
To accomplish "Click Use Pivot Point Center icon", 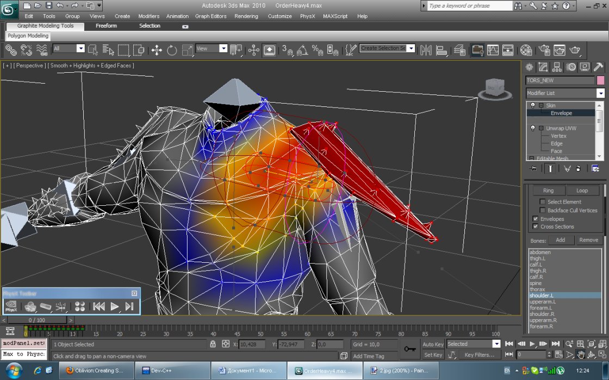I will point(236,50).
